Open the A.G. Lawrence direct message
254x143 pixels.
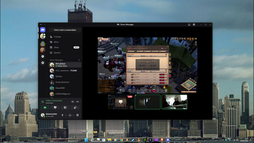65,71
